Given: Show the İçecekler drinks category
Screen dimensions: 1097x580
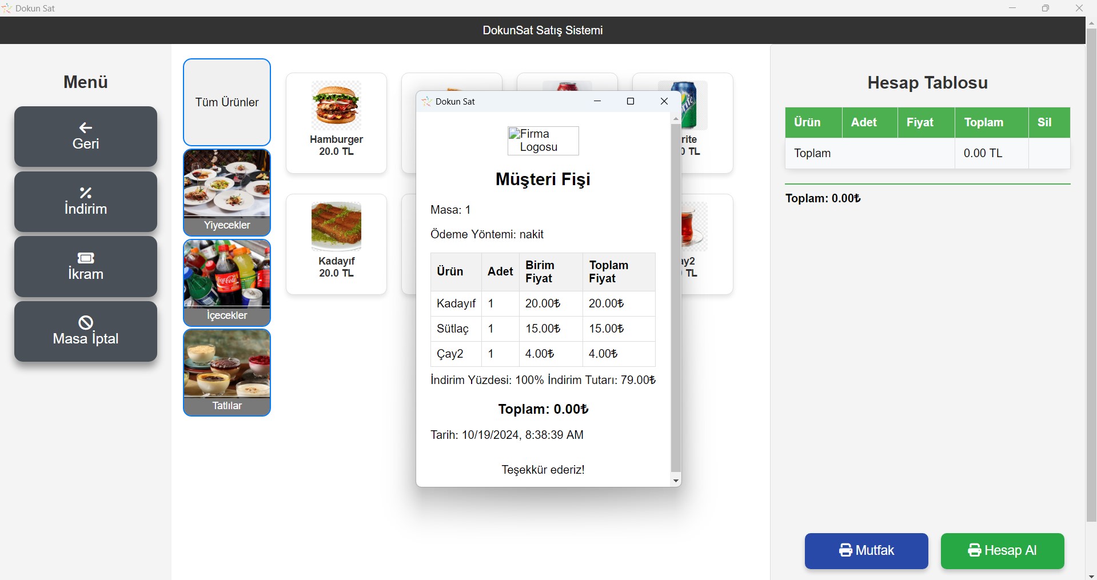Looking at the screenshot, I should click(227, 283).
